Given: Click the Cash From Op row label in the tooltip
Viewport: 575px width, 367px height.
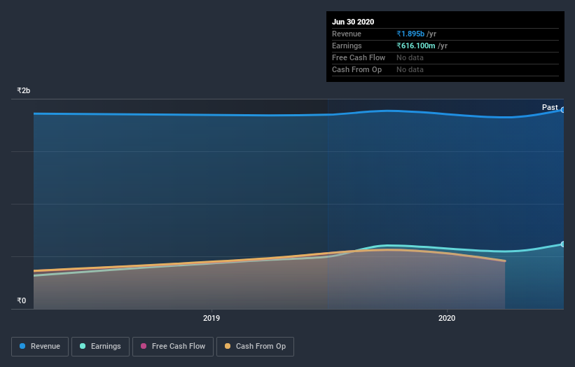Looking at the screenshot, I should click(x=356, y=69).
